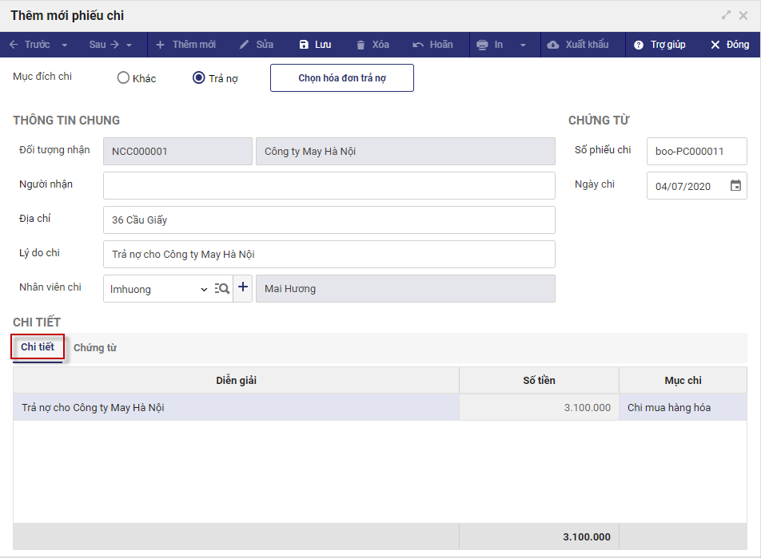Click the Mai Hương employee name field
Screen dimensions: 761x558
tap(406, 289)
